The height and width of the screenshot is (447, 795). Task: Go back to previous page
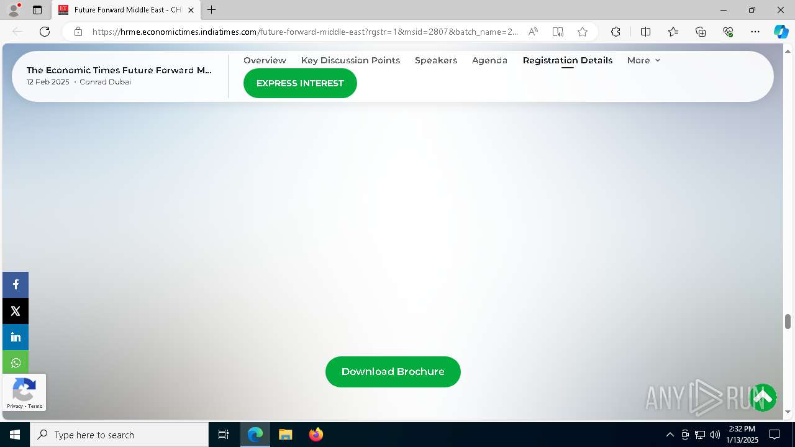tap(17, 32)
